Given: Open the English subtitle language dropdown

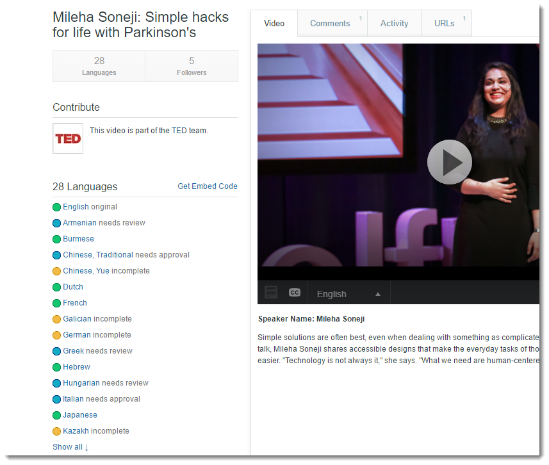Looking at the screenshot, I should 348,294.
